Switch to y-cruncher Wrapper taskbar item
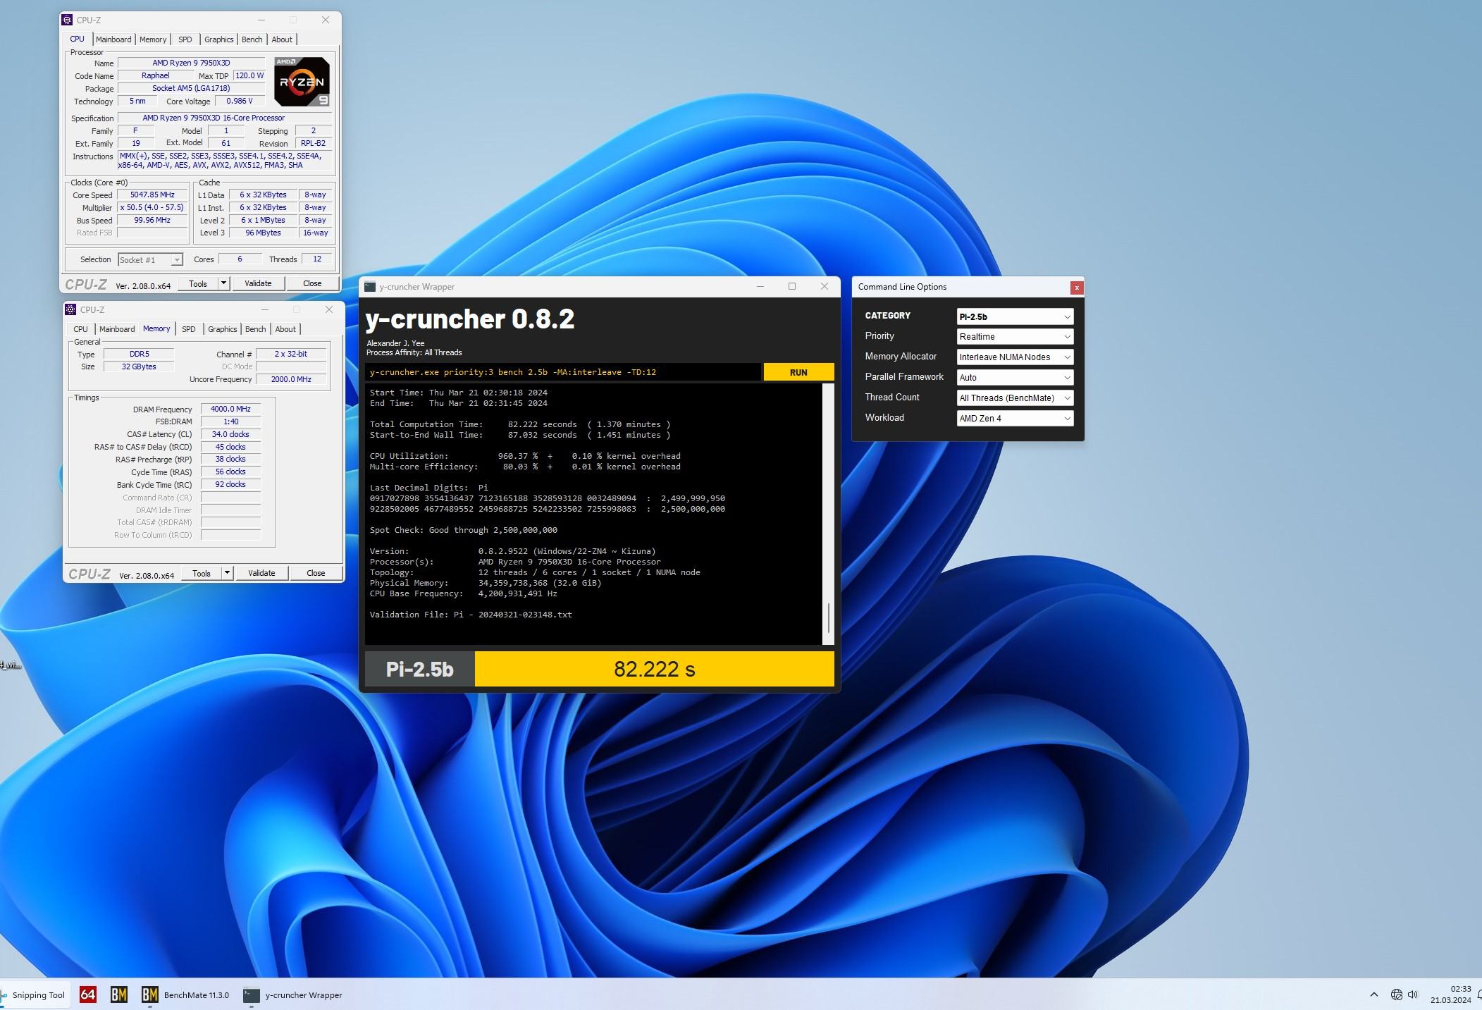The image size is (1482, 1010). [292, 994]
